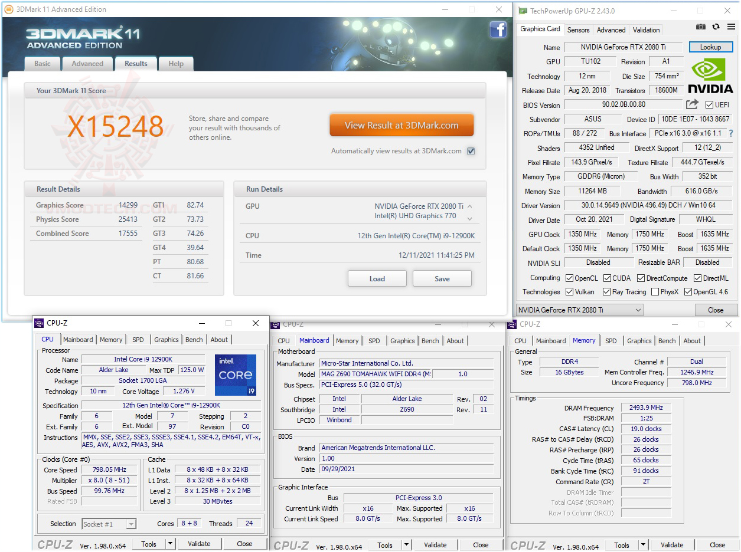Click Validate in the CPU-Z Memory window
741x552 pixels.
pyautogui.click(x=672, y=545)
